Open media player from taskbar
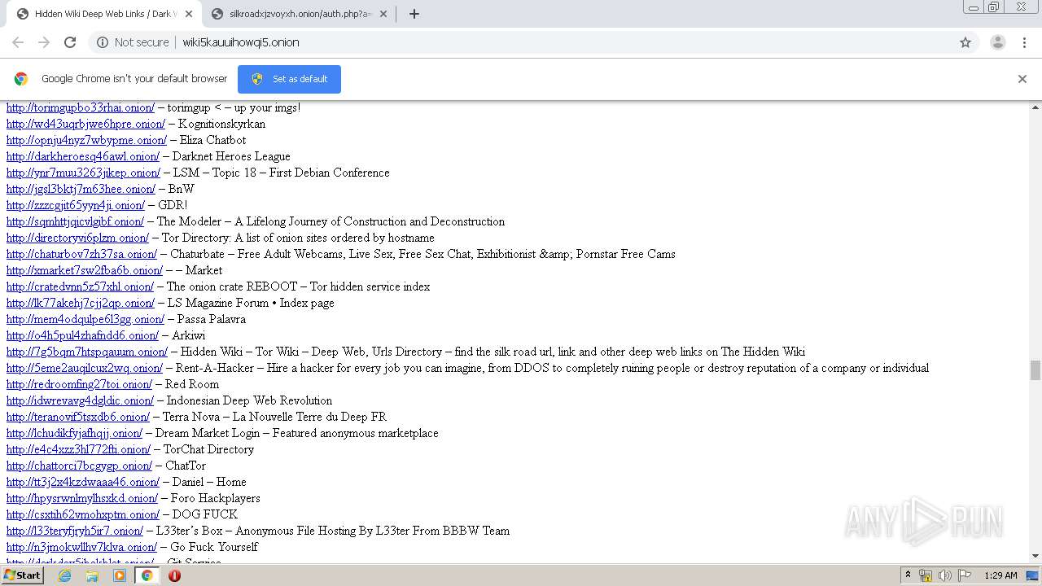Viewport: 1042px width, 586px height. 120,575
